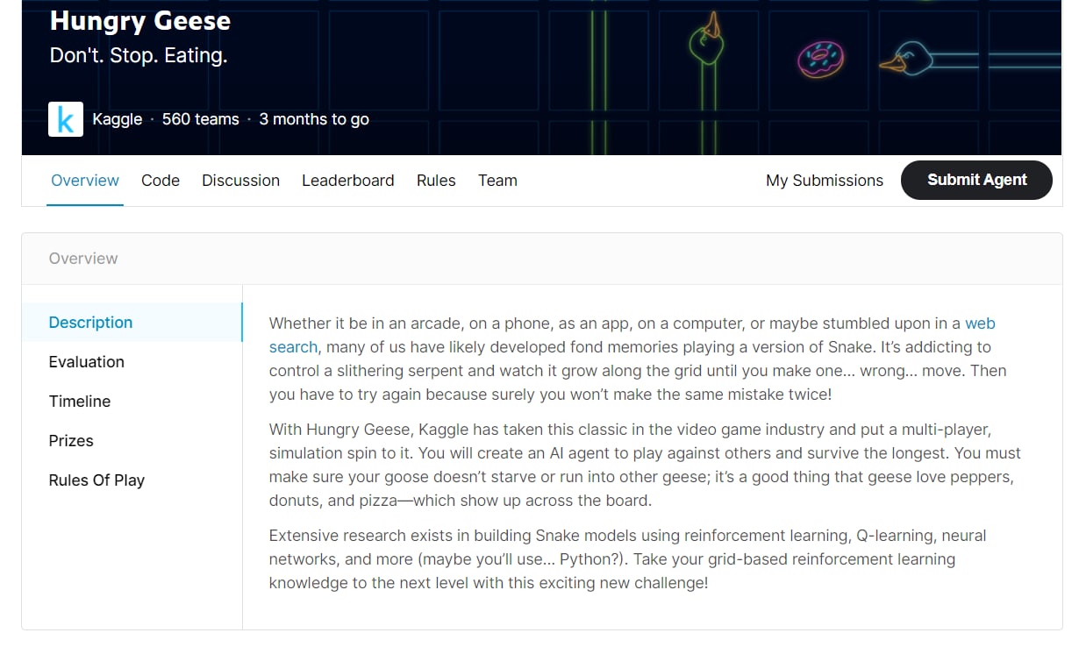Image resolution: width=1079 pixels, height=647 pixels.
Task: Switch to the Code tab
Action: tap(161, 181)
